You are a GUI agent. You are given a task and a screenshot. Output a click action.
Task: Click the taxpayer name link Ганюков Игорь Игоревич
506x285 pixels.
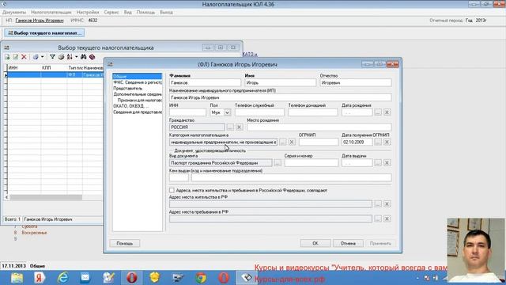point(40,21)
